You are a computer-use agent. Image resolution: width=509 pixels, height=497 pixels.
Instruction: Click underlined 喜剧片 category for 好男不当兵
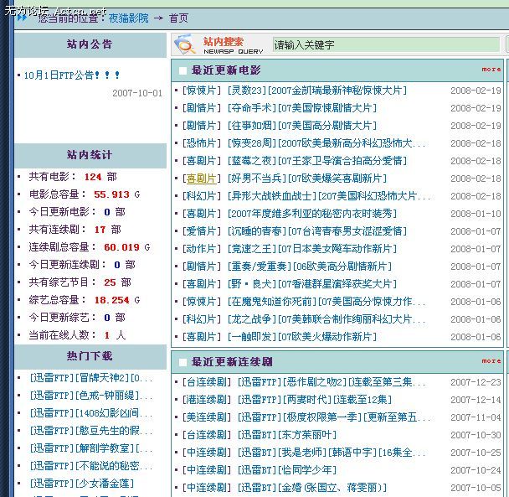point(201,179)
